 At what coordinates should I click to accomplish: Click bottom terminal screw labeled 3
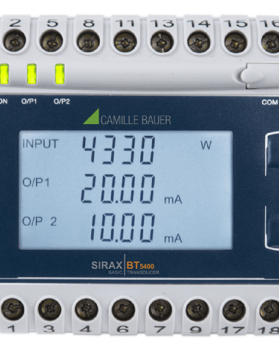[x=50, y=309]
